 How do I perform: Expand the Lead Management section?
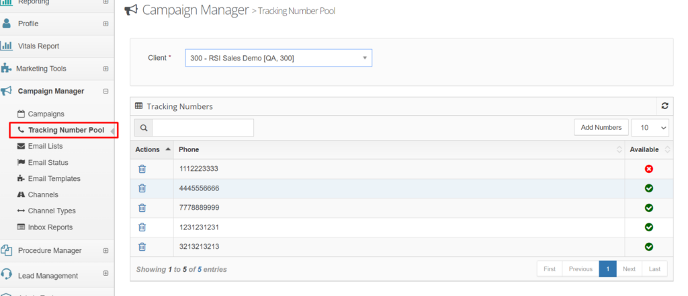coord(105,273)
